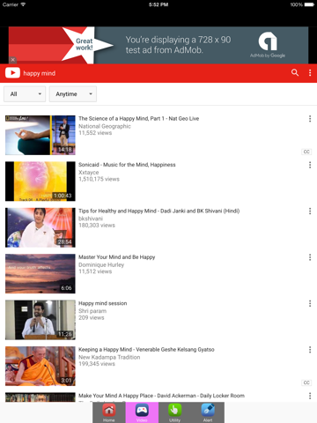Screen dimensions: 317x423
Task: Click '1,510,175 views' text
Action: click(99, 179)
